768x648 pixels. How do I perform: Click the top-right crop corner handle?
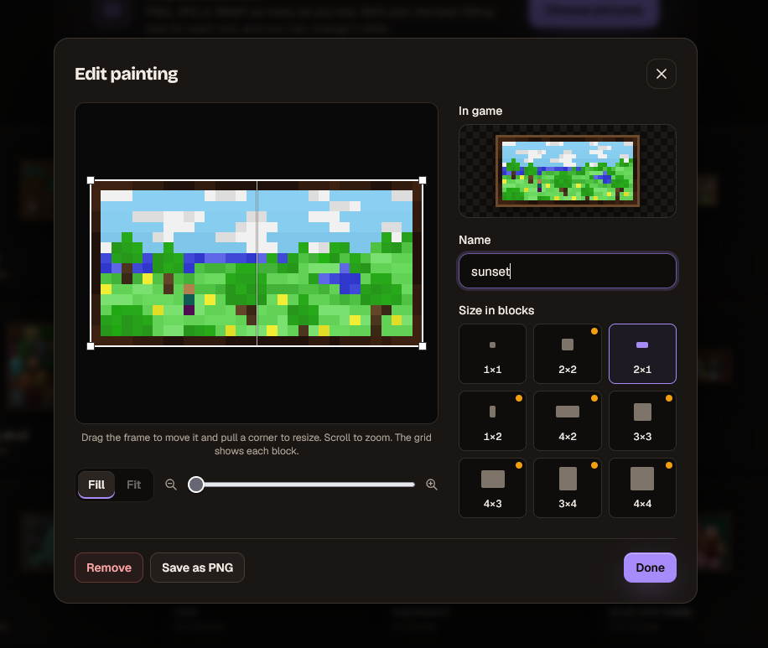(423, 180)
